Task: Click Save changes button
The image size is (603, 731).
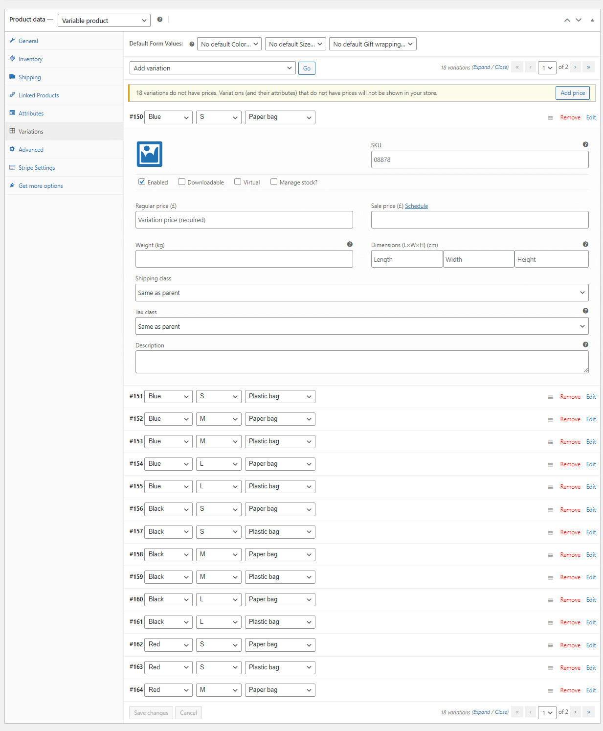Action: pos(151,712)
